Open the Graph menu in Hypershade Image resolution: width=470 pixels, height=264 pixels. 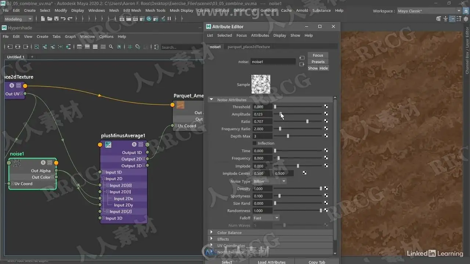click(x=70, y=36)
